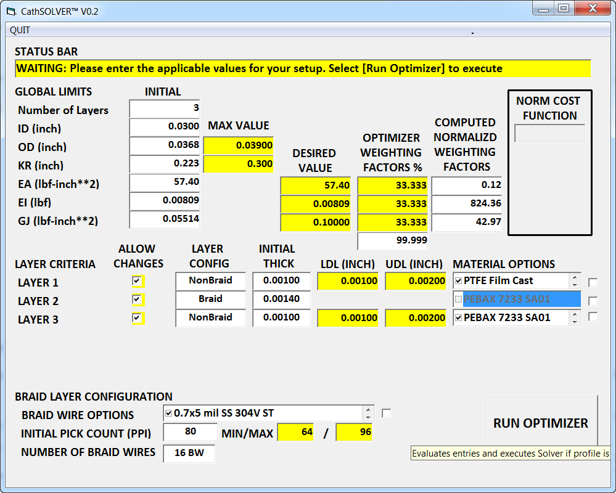Click the EI desired value field

[316, 204]
